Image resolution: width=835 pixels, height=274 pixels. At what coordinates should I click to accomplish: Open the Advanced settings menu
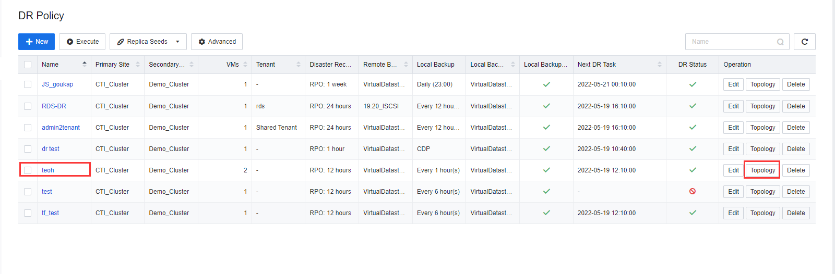(217, 42)
